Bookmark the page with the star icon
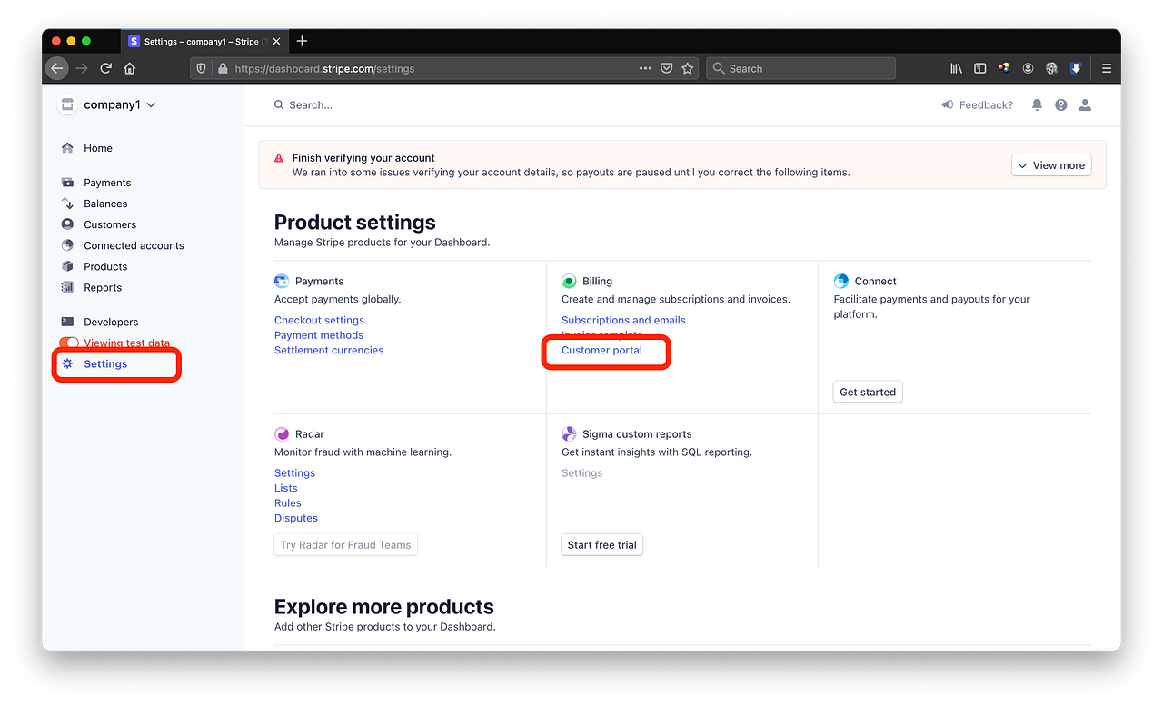 (687, 67)
